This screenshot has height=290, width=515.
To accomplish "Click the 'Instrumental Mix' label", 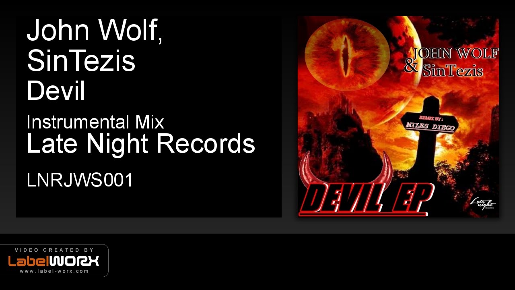I will click(95, 122).
